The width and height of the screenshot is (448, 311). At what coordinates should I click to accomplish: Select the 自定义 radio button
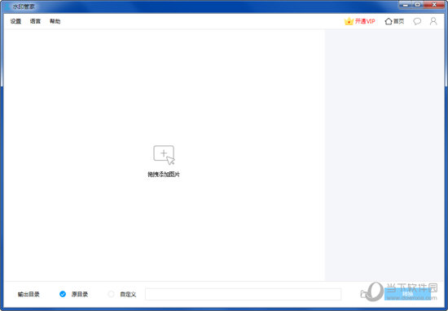111,294
